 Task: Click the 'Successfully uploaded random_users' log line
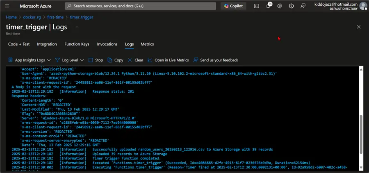[142, 150]
